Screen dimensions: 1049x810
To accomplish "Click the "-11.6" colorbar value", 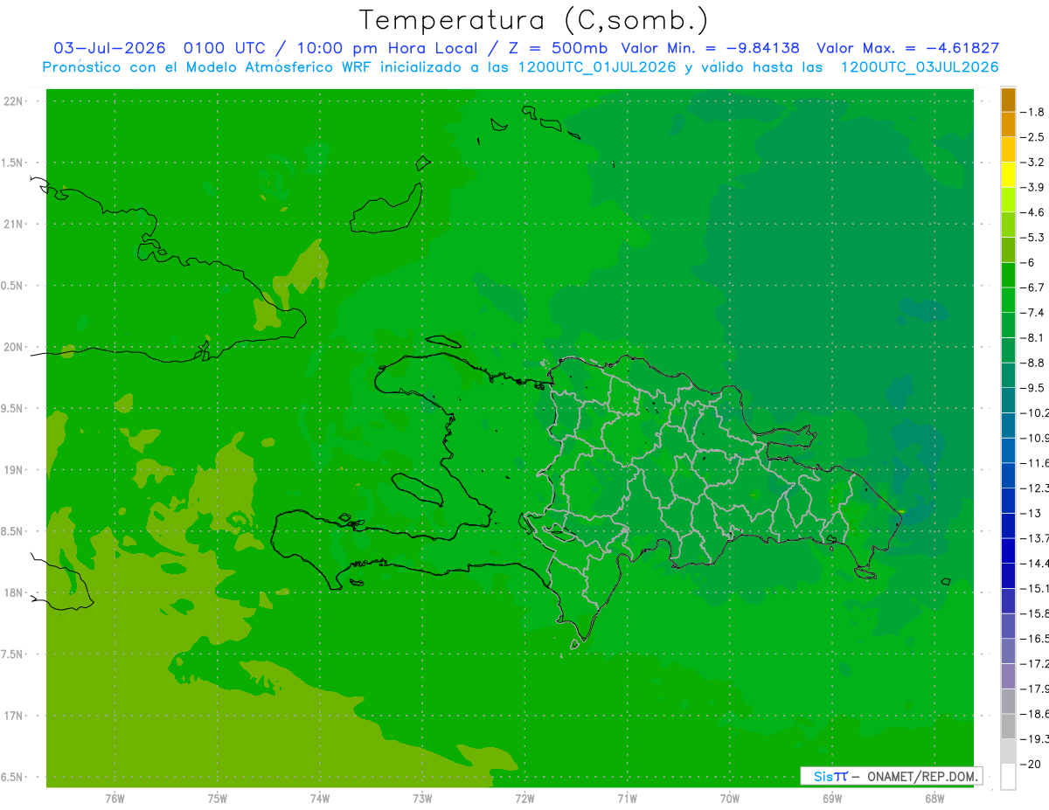I will tap(1034, 462).
